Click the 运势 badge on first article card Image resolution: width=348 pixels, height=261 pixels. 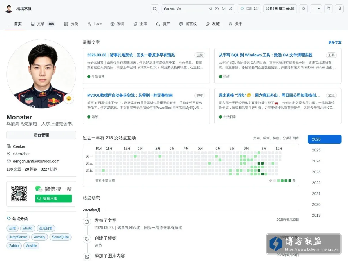coord(200,55)
